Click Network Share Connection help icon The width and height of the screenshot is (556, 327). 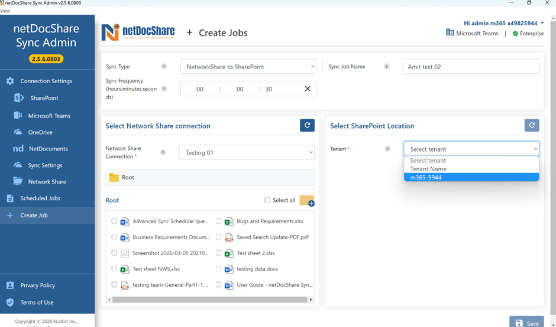coord(163,152)
